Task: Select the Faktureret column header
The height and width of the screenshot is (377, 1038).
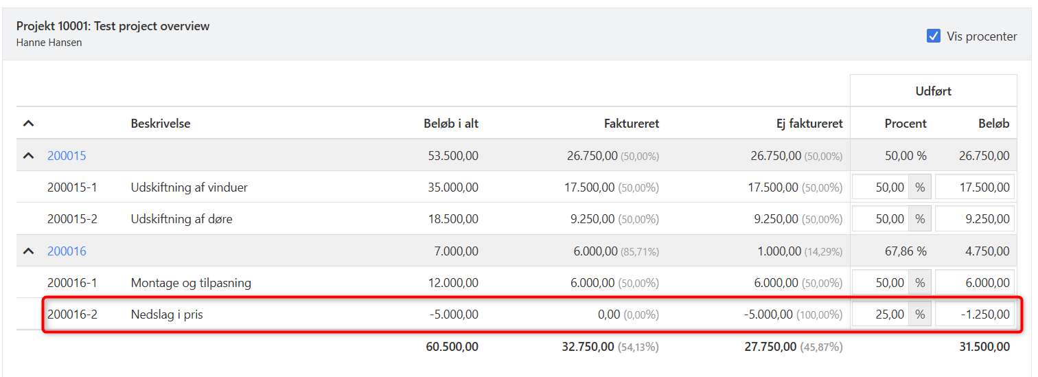Action: coord(632,124)
